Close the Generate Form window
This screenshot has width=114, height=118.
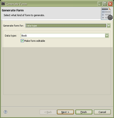(110, 4)
